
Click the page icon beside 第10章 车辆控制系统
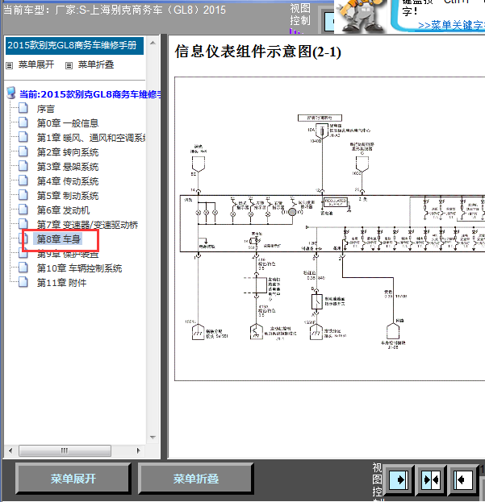coord(23,268)
